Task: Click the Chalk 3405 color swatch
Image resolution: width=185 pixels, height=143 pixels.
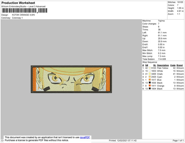Action: 150,74
